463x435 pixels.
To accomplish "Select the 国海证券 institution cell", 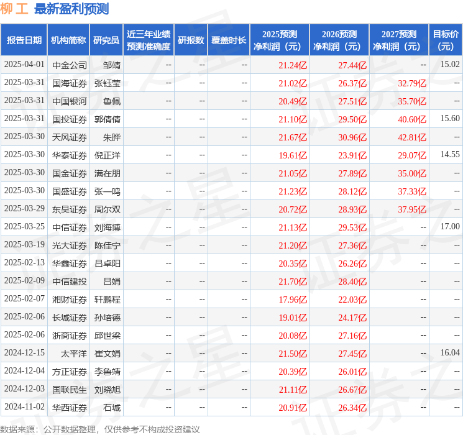I will click(70, 83).
